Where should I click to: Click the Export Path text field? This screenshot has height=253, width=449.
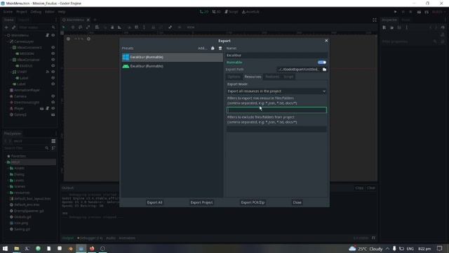click(299, 70)
